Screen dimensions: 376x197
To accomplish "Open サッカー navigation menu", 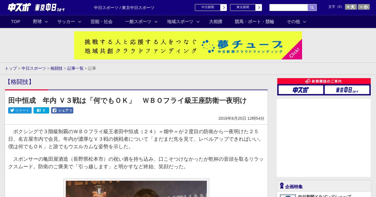I will point(66,22).
